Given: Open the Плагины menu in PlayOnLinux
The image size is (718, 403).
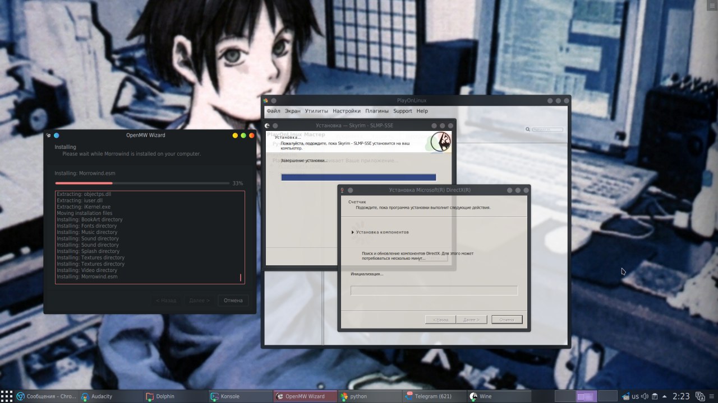Looking at the screenshot, I should tap(377, 111).
